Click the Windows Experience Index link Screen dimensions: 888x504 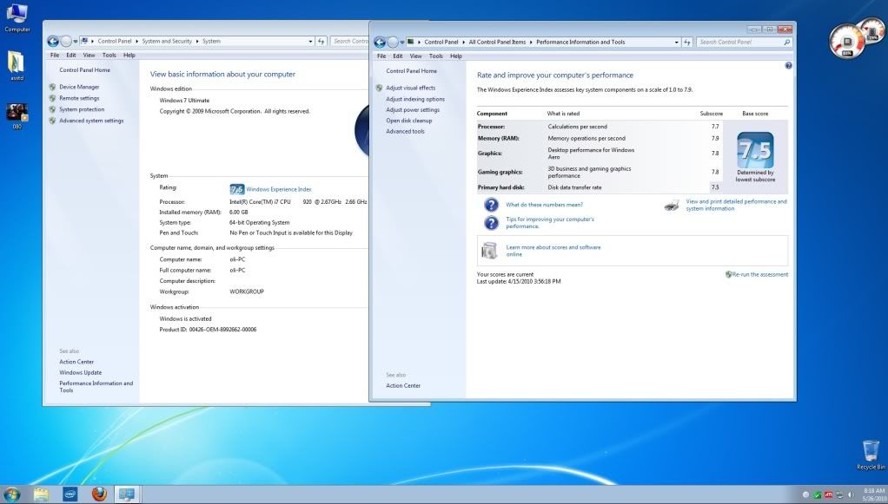click(x=279, y=188)
